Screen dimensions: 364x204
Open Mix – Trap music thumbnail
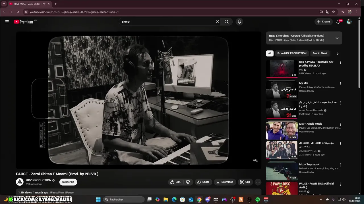tap(282, 171)
